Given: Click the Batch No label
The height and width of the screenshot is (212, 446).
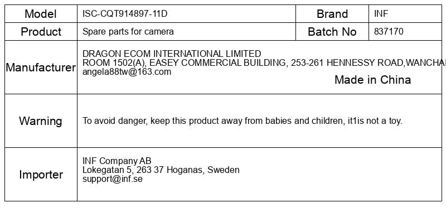Looking at the screenshot, I should (x=332, y=32).
